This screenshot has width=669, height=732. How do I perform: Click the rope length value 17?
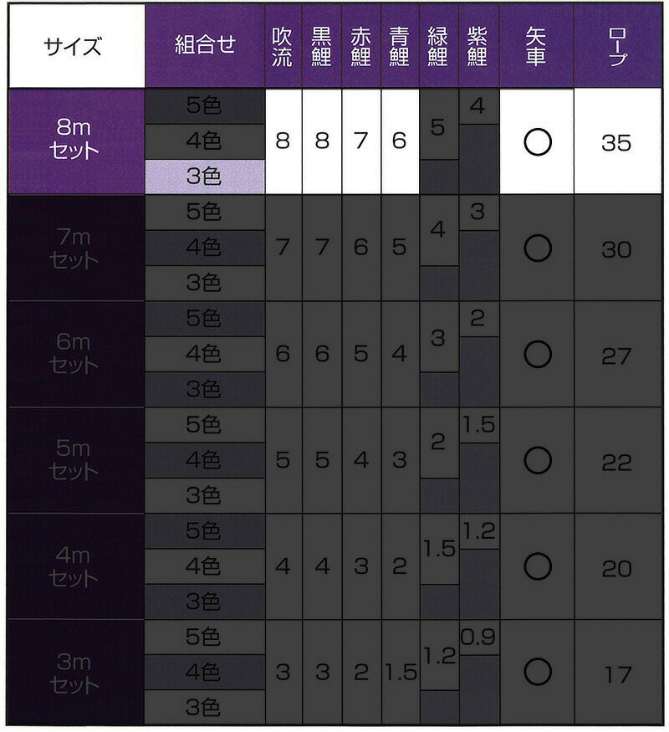coord(616,673)
